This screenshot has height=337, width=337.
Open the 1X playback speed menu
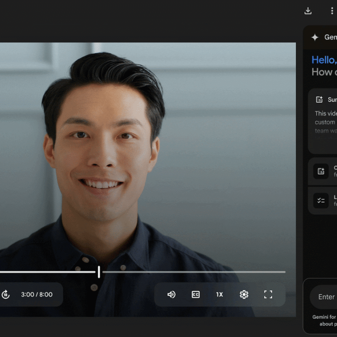pos(219,294)
